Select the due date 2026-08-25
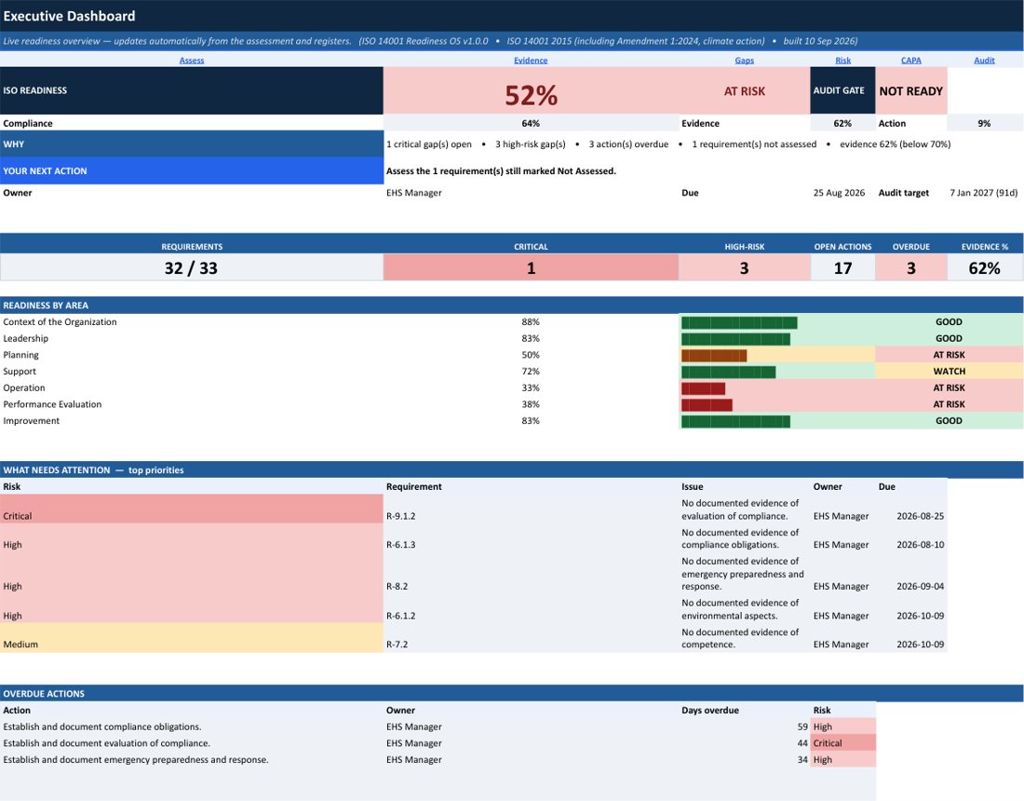The image size is (1024, 801). pyautogui.click(x=920, y=516)
